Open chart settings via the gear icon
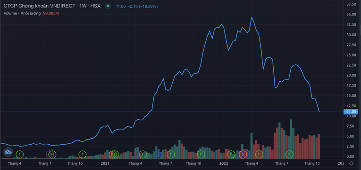The height and width of the screenshot is (170, 361). (351, 163)
